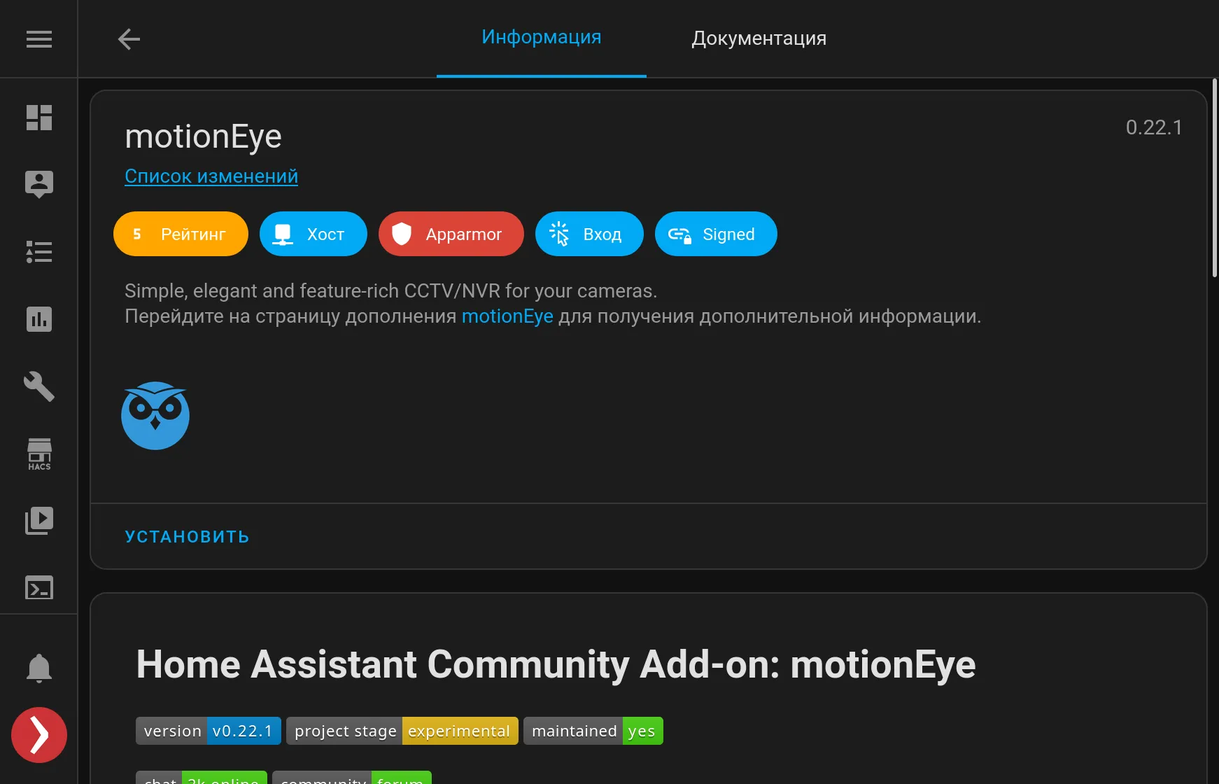Click the Рейтинг 5 badge
The width and height of the screenshot is (1219, 784).
[181, 234]
